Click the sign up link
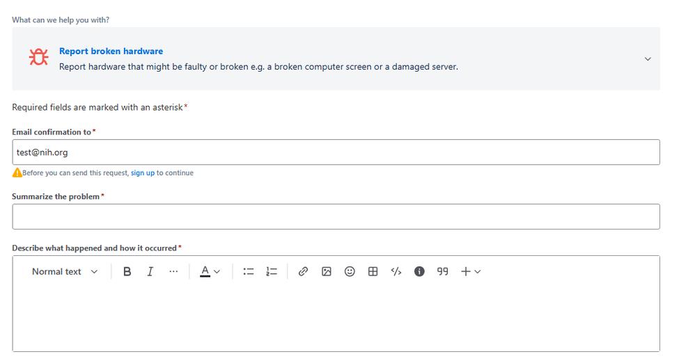695x361 pixels. [x=143, y=173]
